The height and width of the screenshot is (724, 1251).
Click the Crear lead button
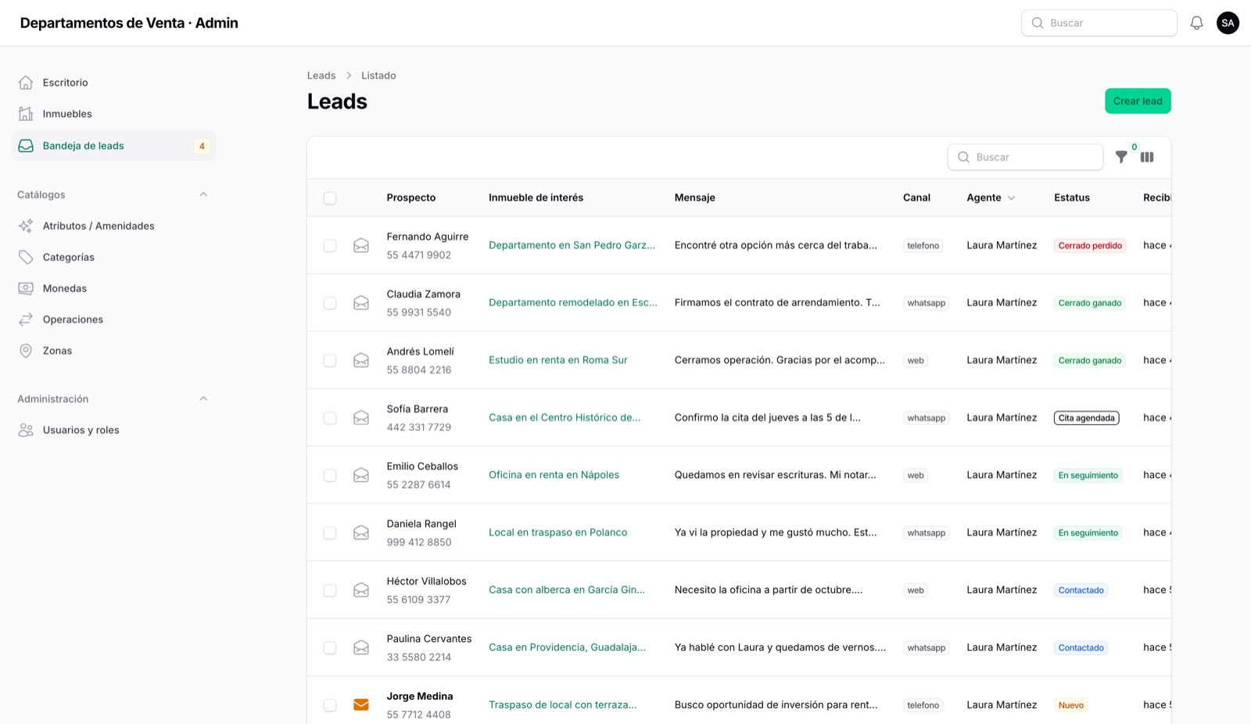coord(1138,101)
